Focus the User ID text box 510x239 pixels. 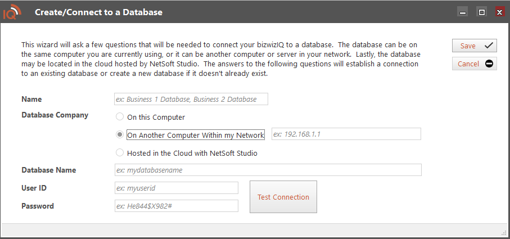(177, 188)
